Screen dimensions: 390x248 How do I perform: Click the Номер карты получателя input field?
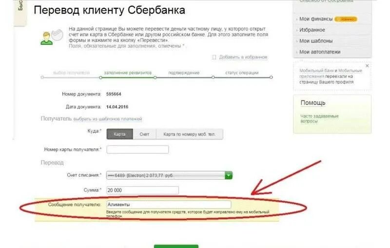[x=137, y=150]
